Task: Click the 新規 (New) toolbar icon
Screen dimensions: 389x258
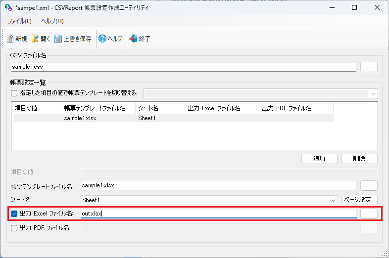Action: [10, 39]
